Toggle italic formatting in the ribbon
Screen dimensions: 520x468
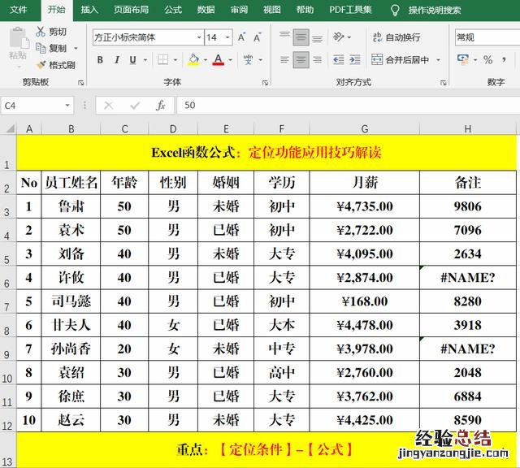117,60
